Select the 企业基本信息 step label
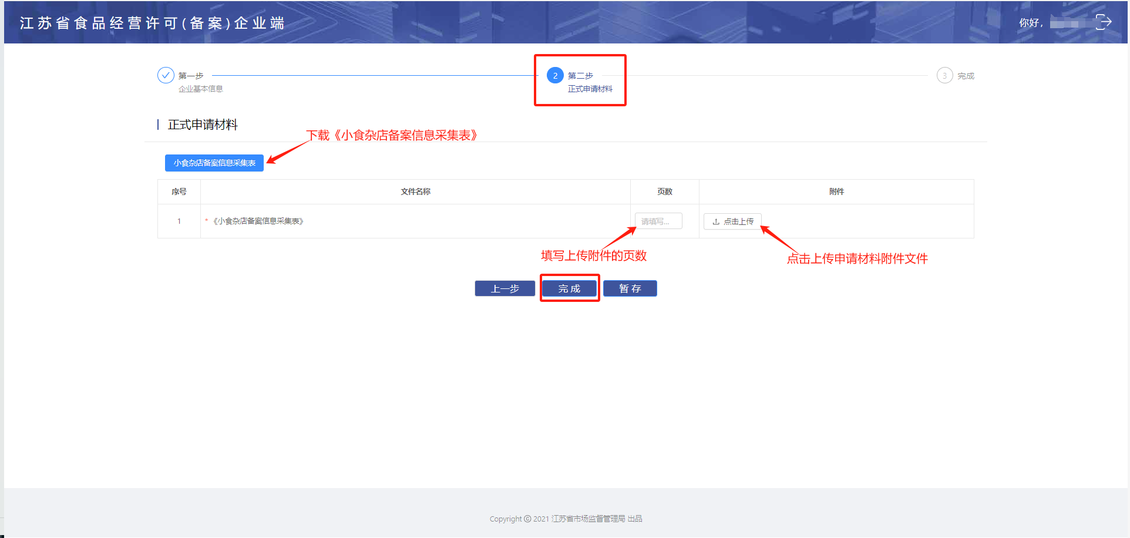Viewport: 1130px width, 538px height. pos(201,89)
